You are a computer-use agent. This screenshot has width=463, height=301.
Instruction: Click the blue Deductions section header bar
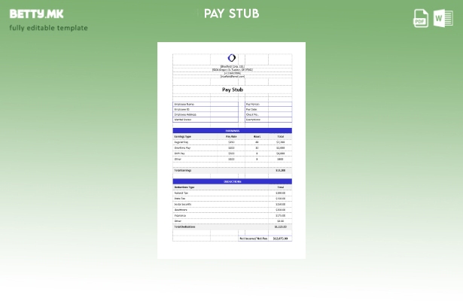click(232, 181)
